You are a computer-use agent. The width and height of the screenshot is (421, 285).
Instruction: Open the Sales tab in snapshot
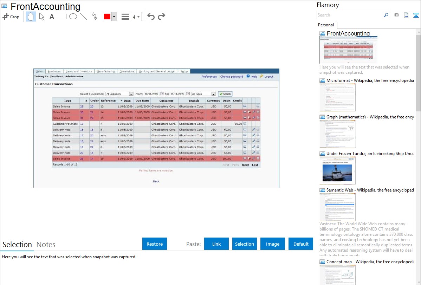[39, 71]
